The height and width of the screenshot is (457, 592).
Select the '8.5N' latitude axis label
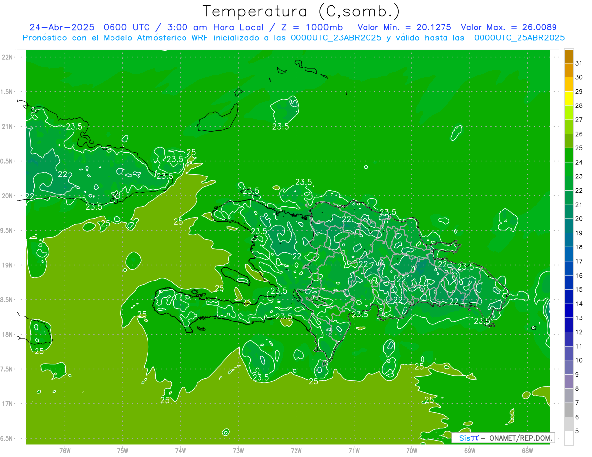(7, 300)
